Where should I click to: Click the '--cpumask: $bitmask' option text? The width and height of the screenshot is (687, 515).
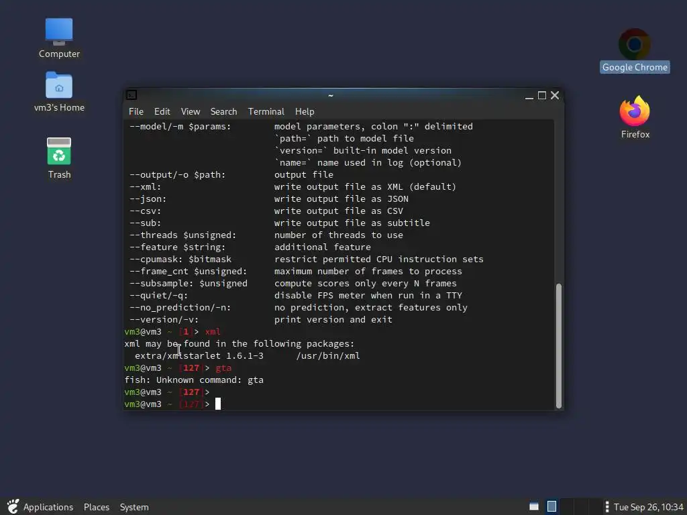point(180,260)
